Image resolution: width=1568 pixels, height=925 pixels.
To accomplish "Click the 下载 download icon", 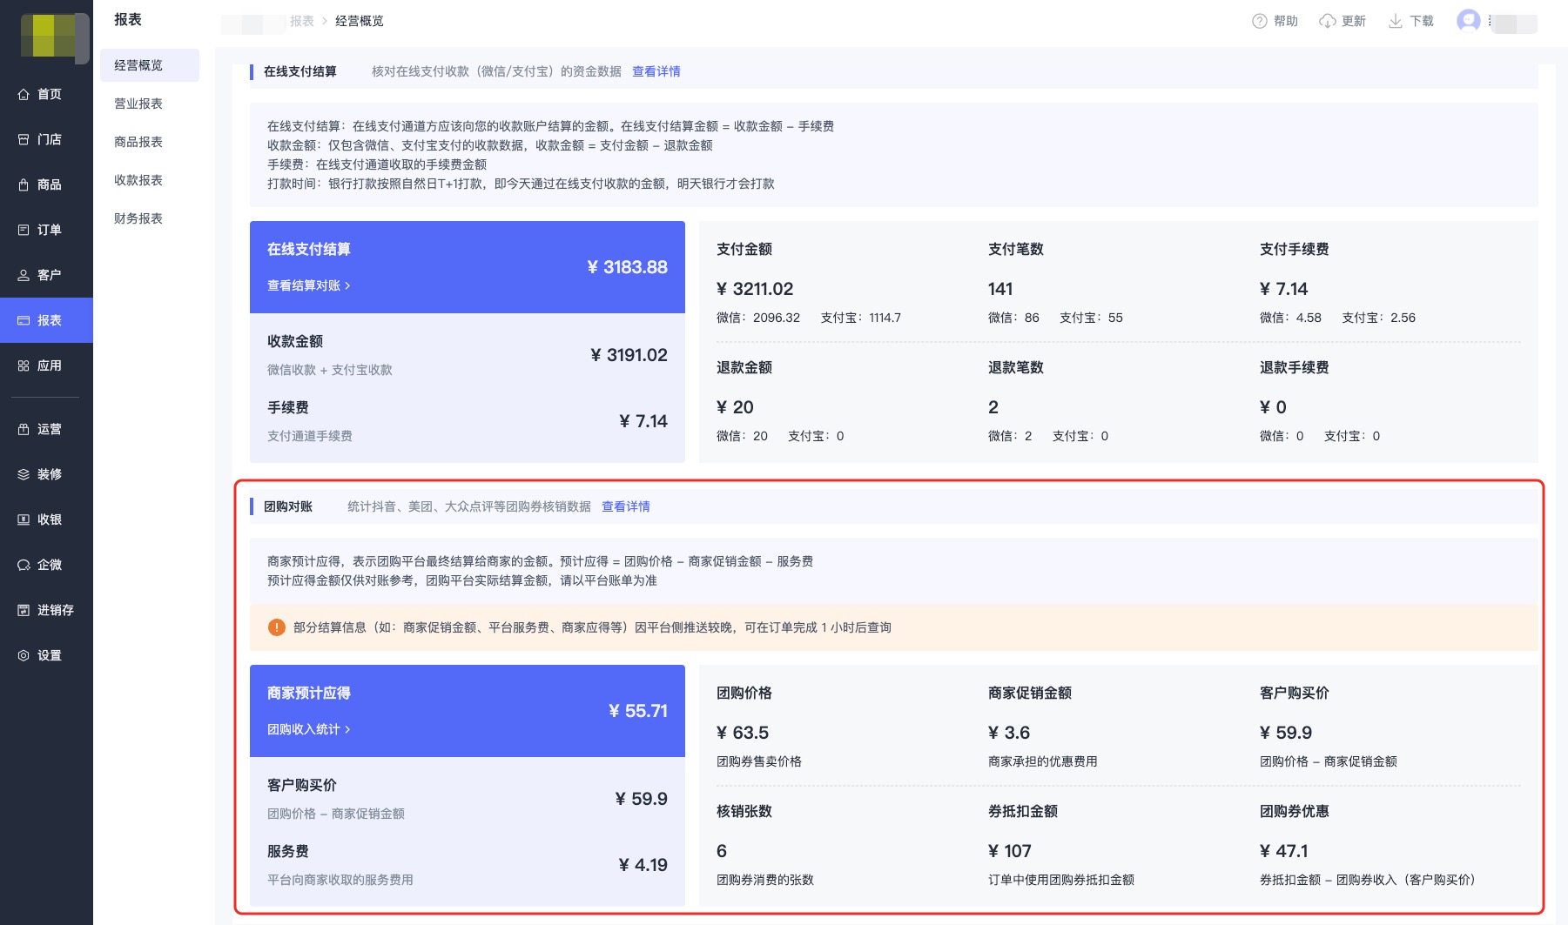I will point(1395,21).
